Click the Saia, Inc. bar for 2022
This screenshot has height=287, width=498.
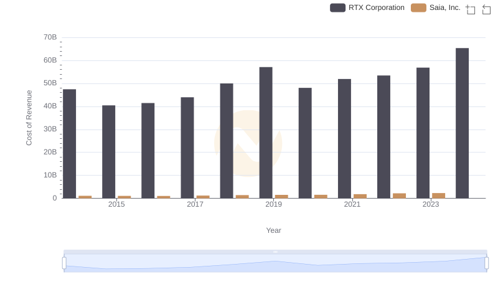[399, 196]
